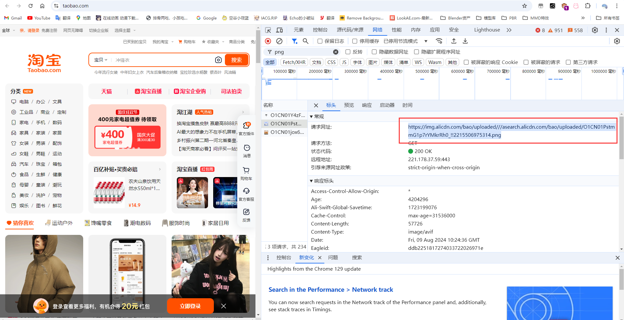Image resolution: width=624 pixels, height=320 pixels.
Task: Click the errors count icon showing 8
Action: pos(540,30)
